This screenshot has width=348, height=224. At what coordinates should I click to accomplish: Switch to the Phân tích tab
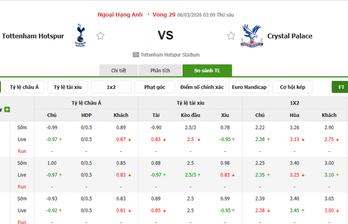pyautogui.click(x=160, y=71)
